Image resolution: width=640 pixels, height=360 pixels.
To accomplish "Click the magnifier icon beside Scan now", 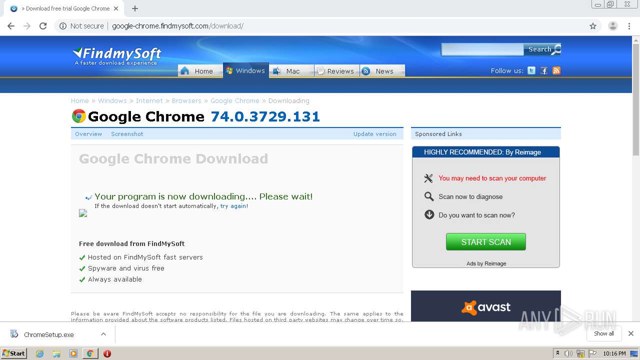I will 429,196.
